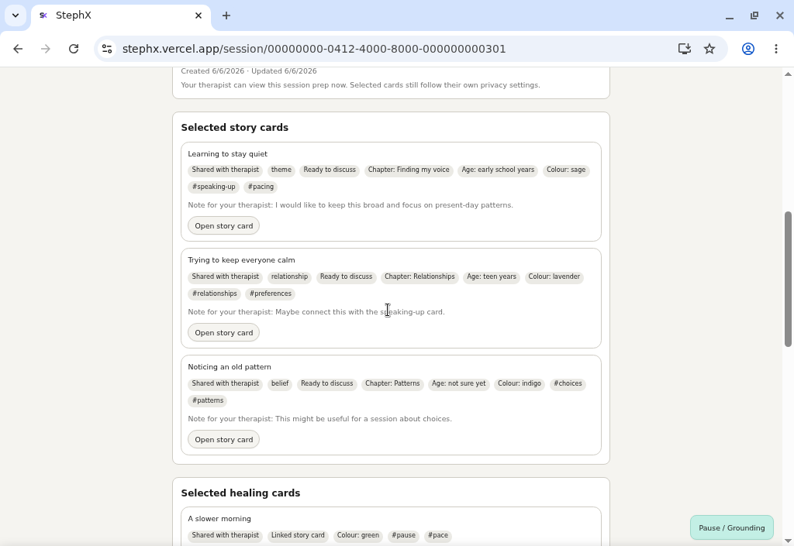Click the 'theme' tag chip

(x=281, y=170)
